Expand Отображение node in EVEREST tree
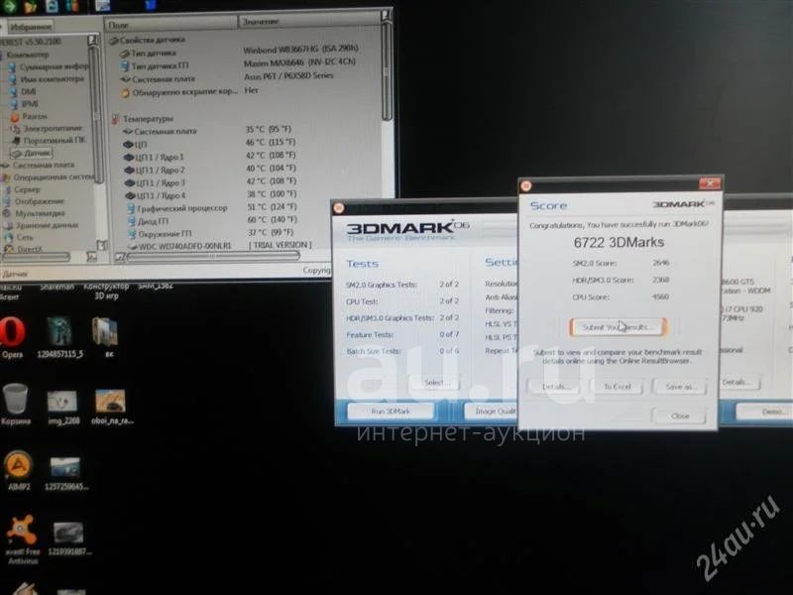Screen dimensions: 793x595 pyautogui.click(x=34, y=201)
